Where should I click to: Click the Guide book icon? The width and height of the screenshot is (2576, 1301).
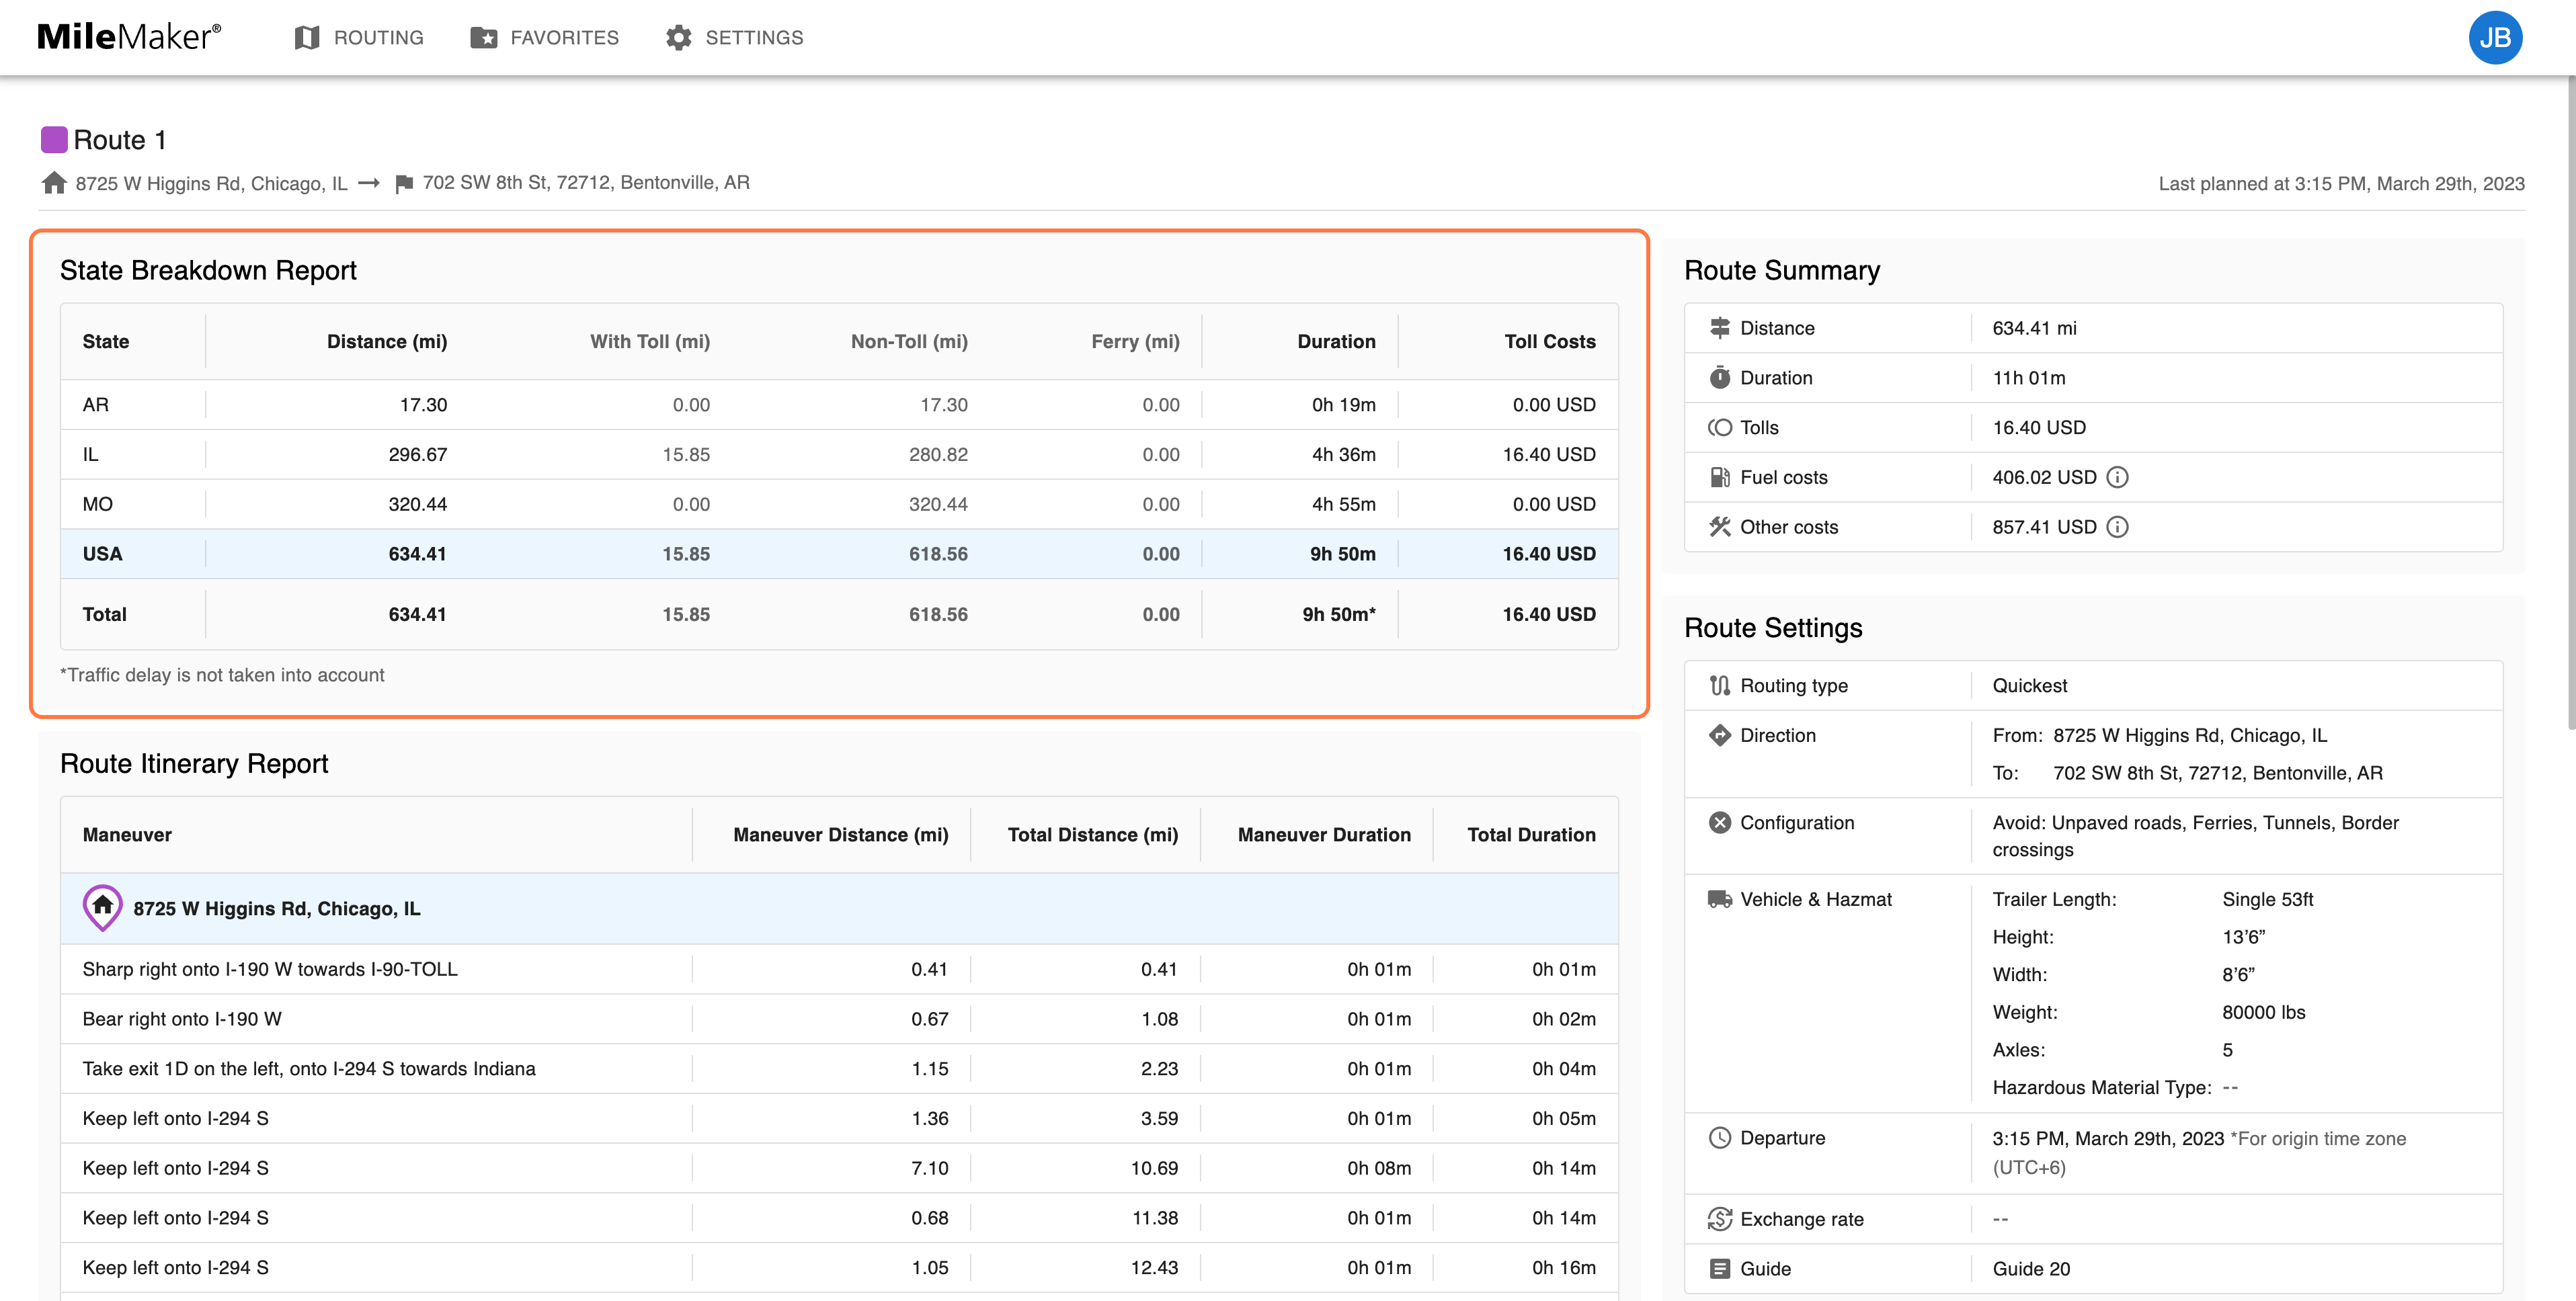point(1719,1269)
